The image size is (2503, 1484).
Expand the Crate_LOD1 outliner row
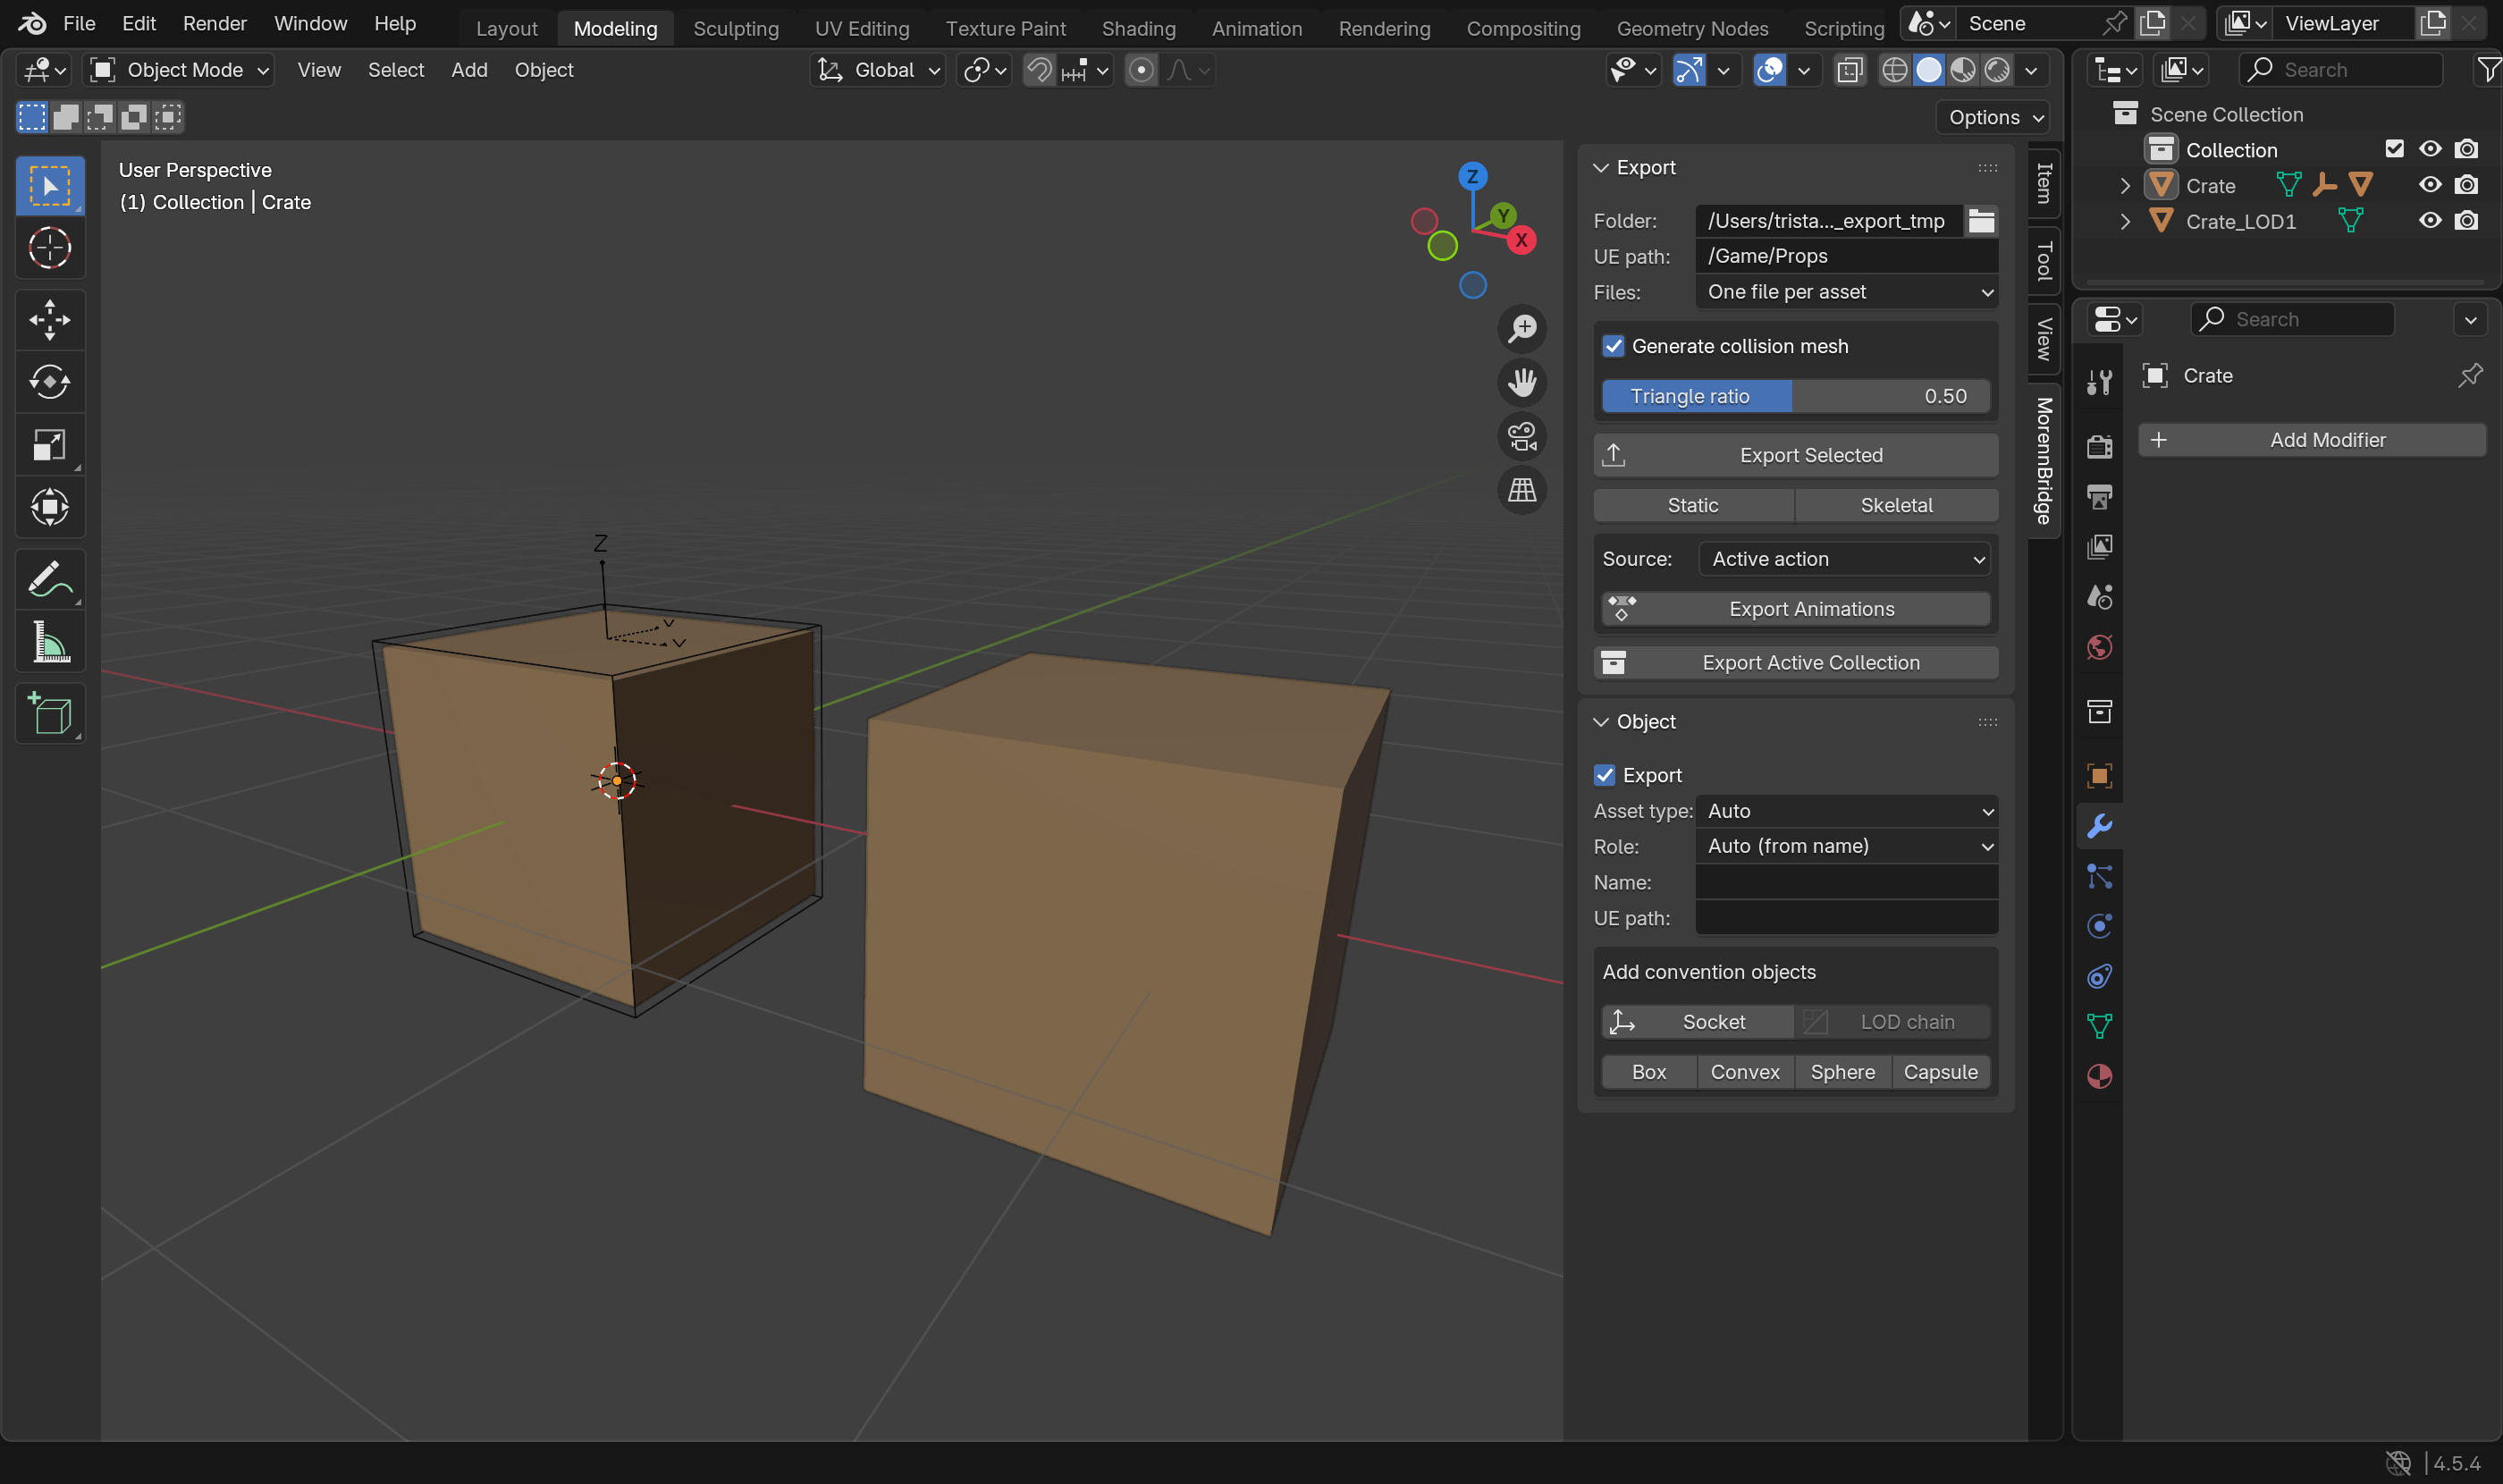(2125, 221)
